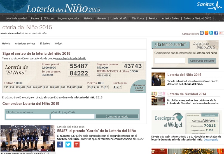Share page via top Facebook icon

[216, 33]
